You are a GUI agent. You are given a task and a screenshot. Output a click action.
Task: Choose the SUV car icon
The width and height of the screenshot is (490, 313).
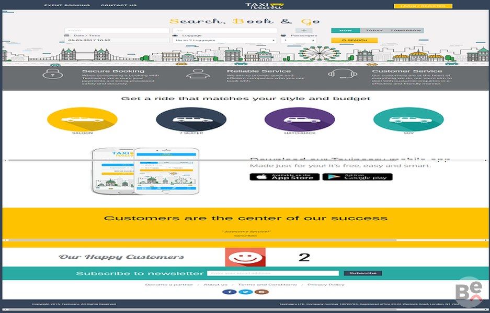click(x=408, y=119)
